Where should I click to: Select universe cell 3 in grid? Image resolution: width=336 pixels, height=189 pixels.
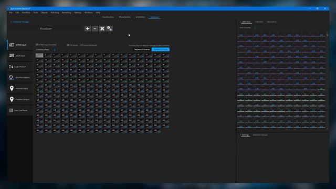tap(56, 55)
